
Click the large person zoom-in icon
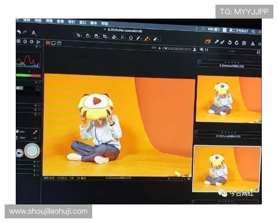195,49
